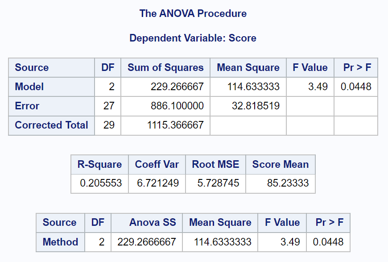
Task: Select the value 229.266667
Action: [177, 87]
